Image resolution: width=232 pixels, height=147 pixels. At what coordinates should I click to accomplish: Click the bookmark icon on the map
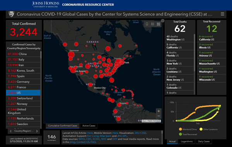point(147,24)
